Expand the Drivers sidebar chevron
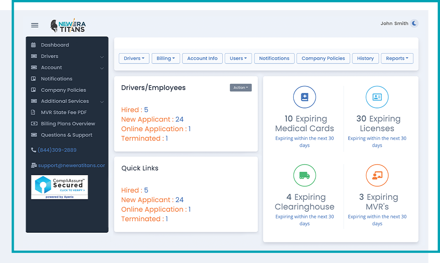 [x=102, y=57]
